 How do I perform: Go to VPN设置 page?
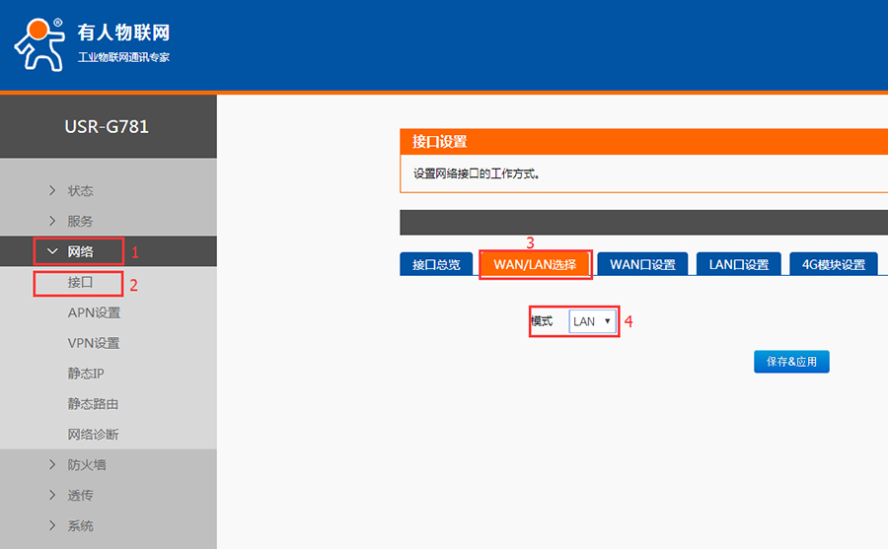[94, 343]
